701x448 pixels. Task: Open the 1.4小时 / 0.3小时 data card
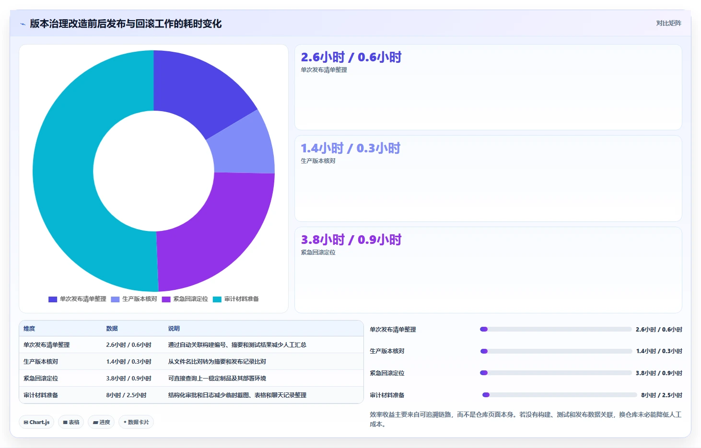488,179
